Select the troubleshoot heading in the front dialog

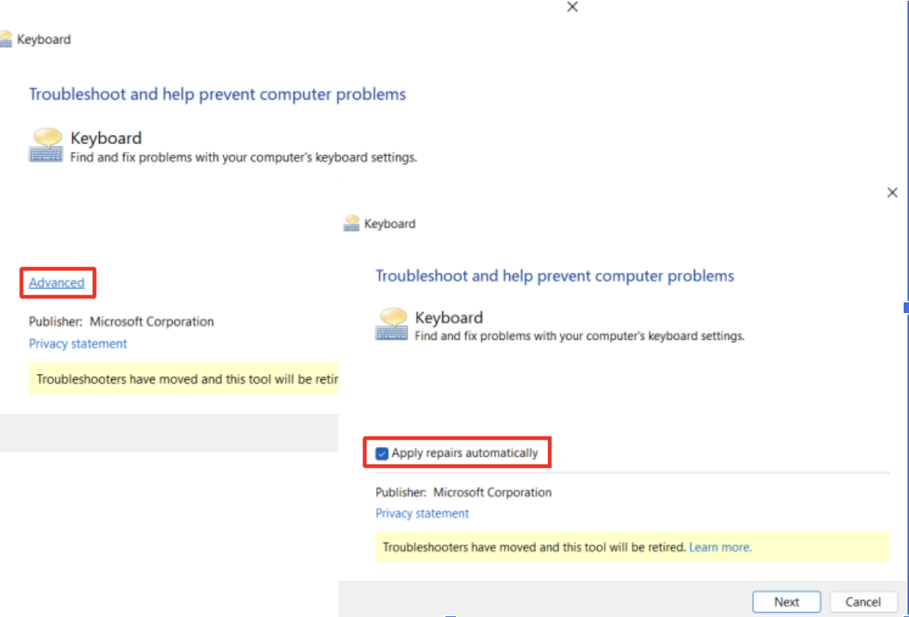coord(554,276)
